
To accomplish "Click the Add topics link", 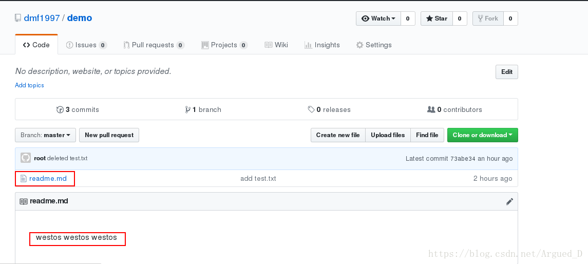I will coord(29,85).
